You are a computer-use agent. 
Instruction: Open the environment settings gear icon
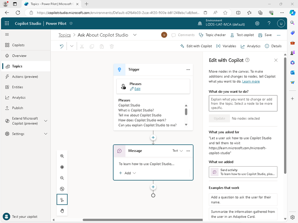pos(257,23)
